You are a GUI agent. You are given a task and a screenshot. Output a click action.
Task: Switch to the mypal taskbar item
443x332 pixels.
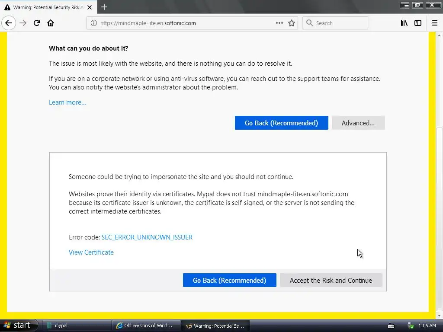(76, 326)
